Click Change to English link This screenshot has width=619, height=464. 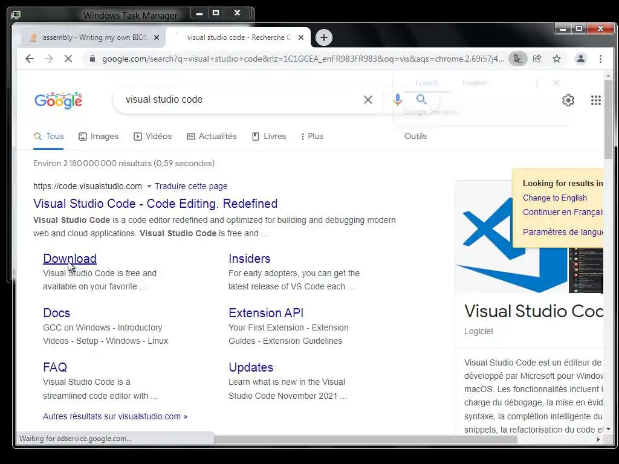pos(555,198)
